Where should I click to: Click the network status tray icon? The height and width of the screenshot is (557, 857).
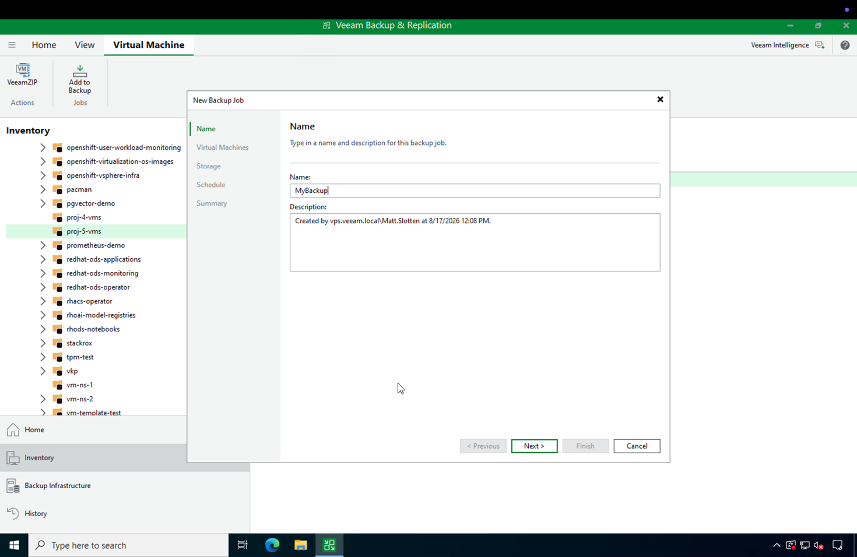[x=805, y=545]
